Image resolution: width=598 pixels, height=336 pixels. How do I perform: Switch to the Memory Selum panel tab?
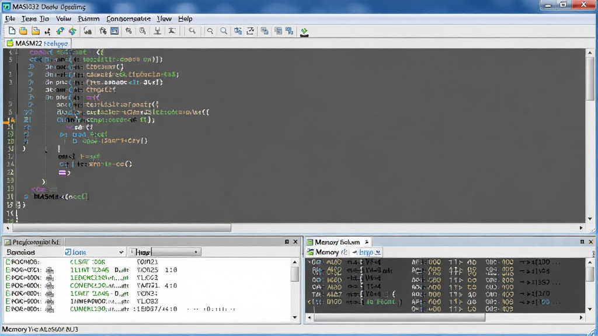click(x=338, y=242)
